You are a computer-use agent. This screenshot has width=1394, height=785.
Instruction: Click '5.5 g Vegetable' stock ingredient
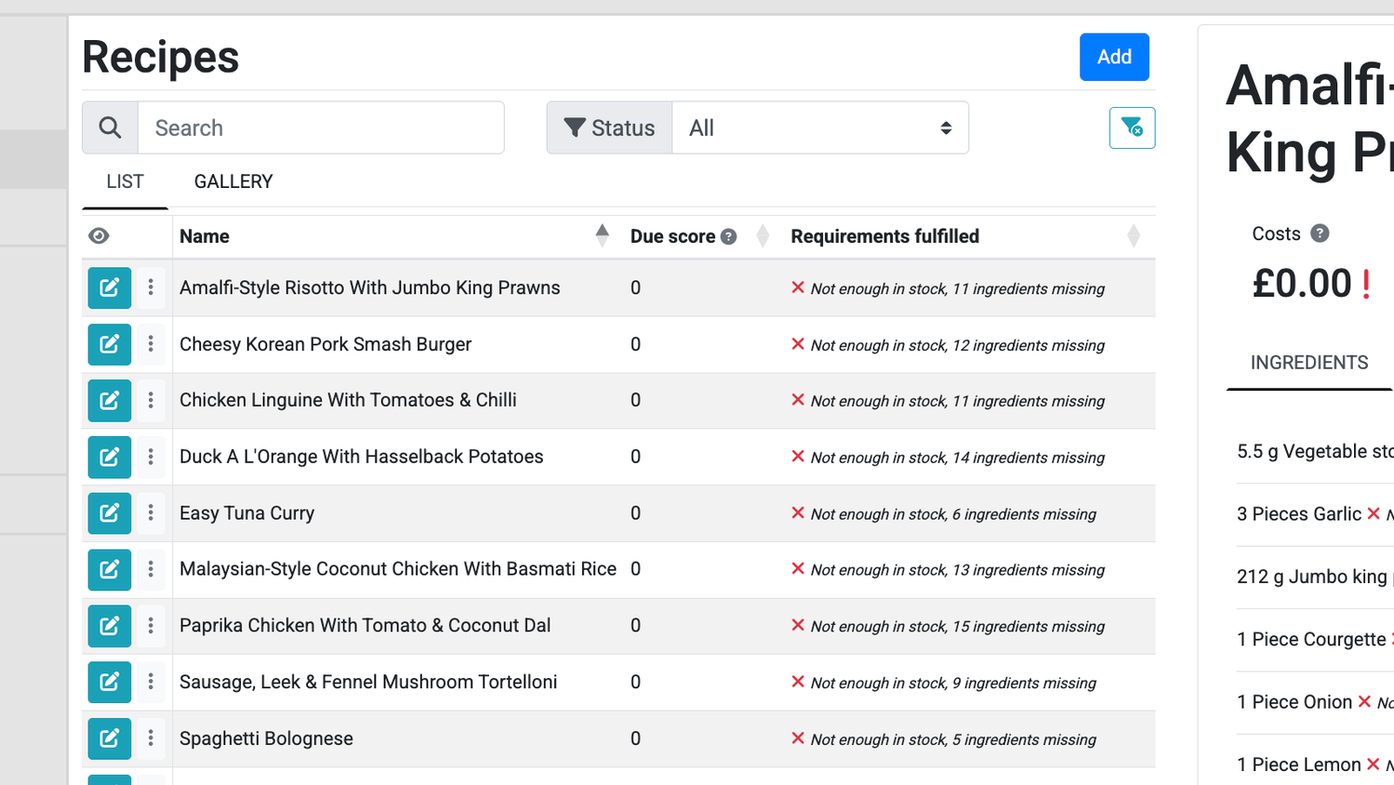1315,451
